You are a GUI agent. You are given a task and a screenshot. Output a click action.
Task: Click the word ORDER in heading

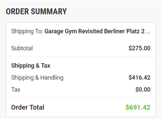[17, 12]
